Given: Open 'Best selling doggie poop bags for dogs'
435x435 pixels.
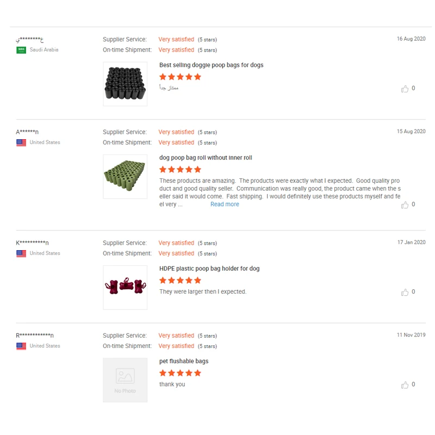Looking at the screenshot, I should coord(211,65).
